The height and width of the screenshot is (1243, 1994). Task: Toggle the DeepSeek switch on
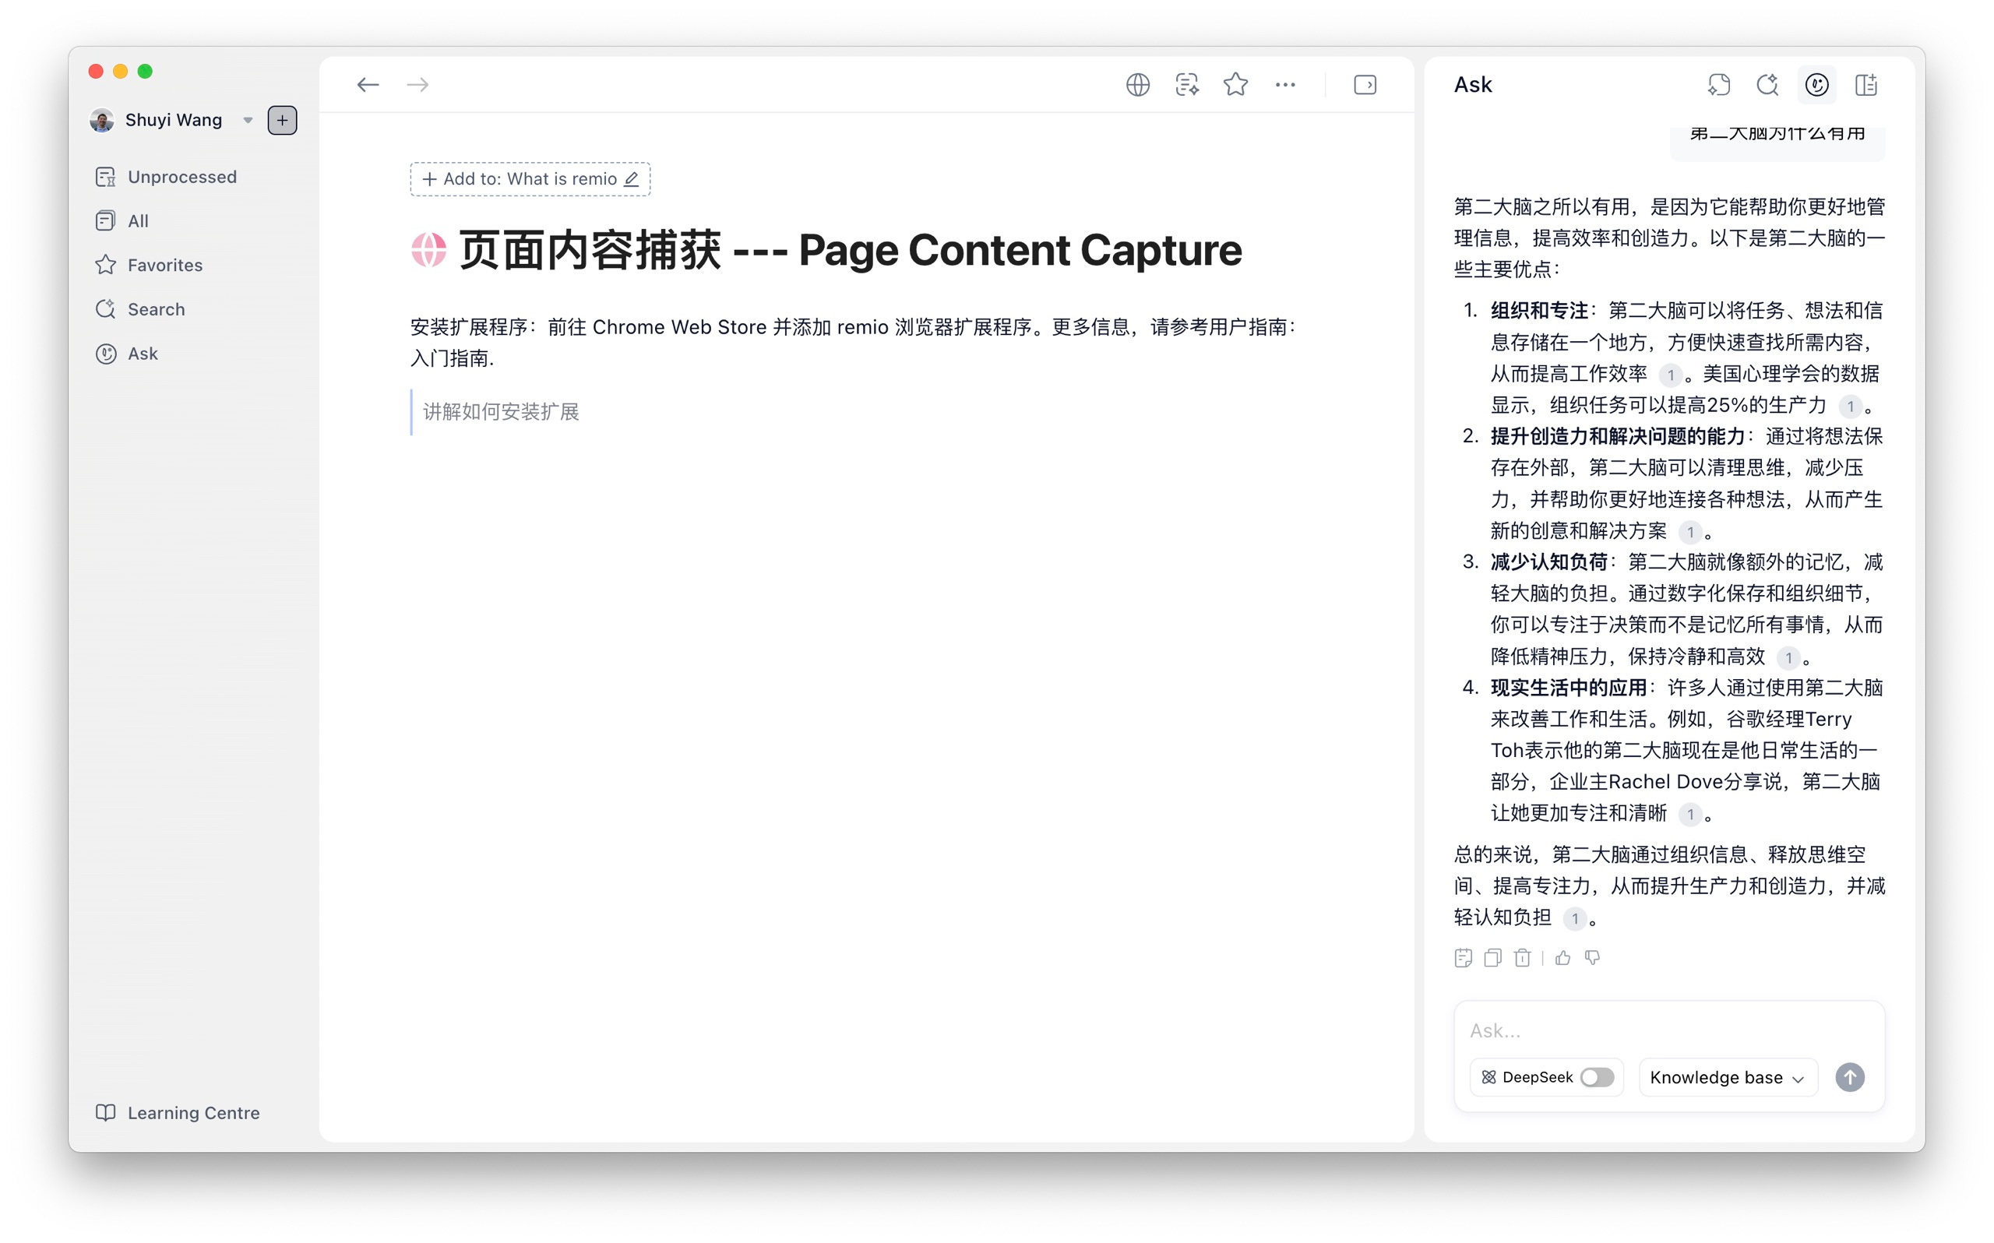pos(1597,1077)
